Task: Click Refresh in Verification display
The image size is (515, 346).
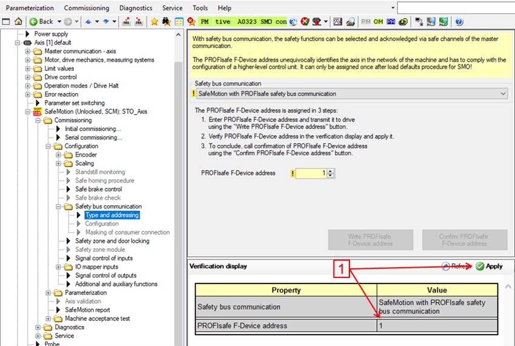Action: point(456,266)
